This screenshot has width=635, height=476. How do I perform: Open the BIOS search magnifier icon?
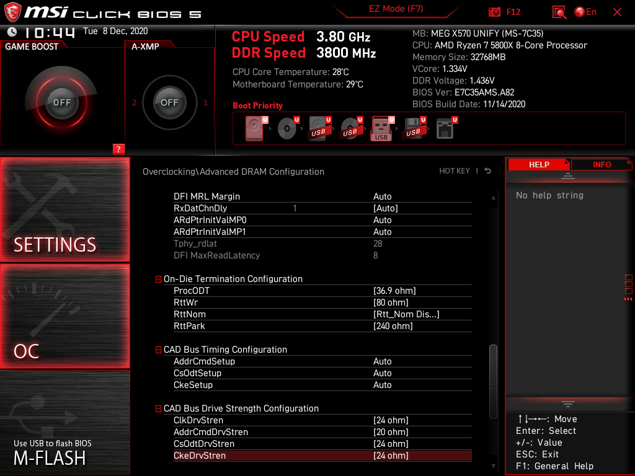(559, 12)
